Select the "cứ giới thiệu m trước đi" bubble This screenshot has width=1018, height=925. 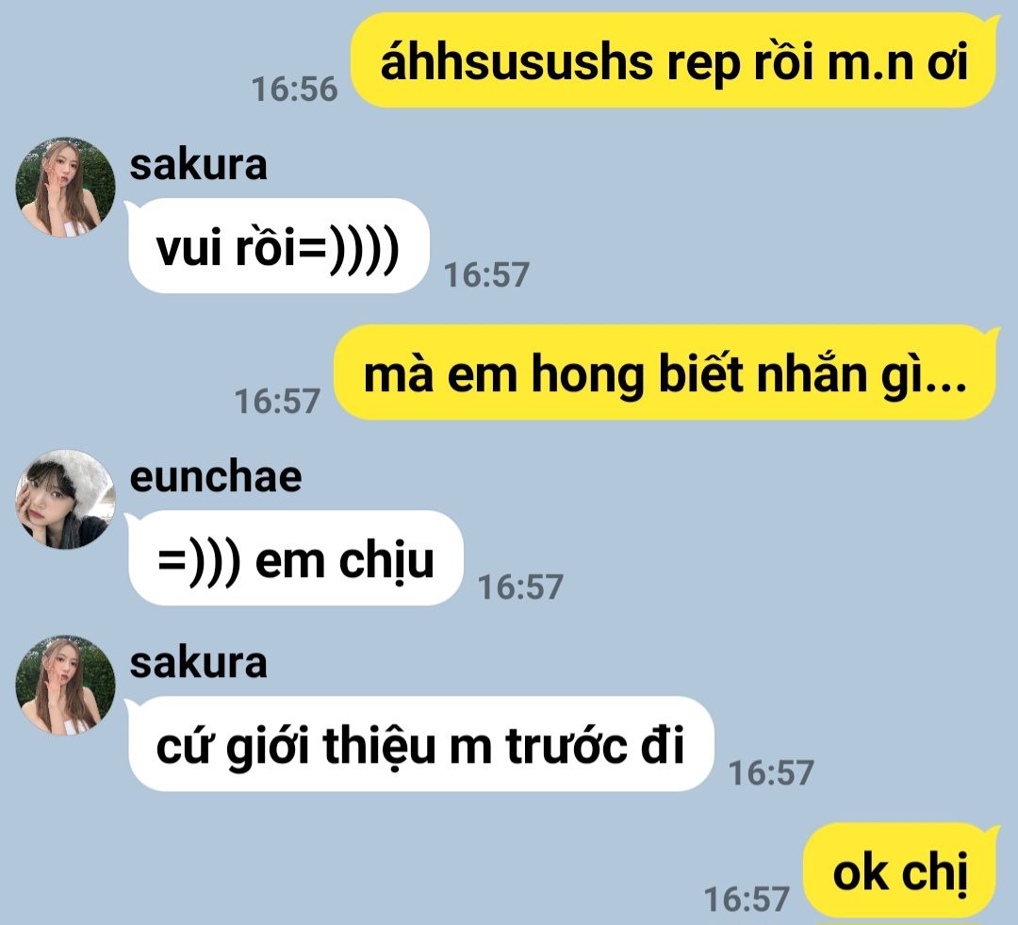click(420, 744)
